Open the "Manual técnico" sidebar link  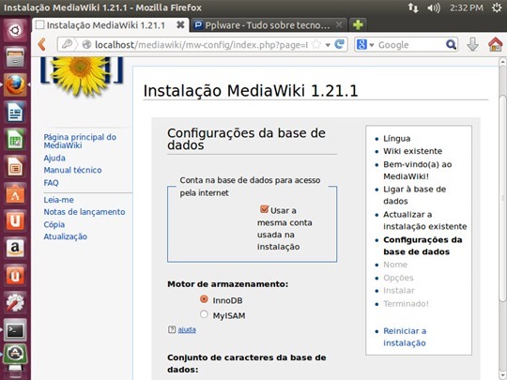(72, 170)
